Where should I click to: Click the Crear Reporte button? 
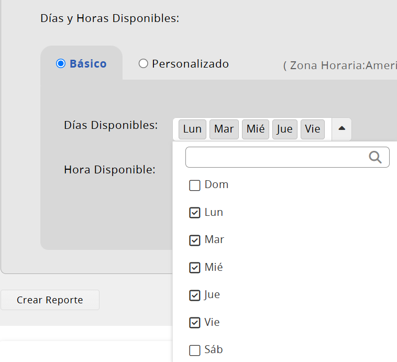coord(50,300)
